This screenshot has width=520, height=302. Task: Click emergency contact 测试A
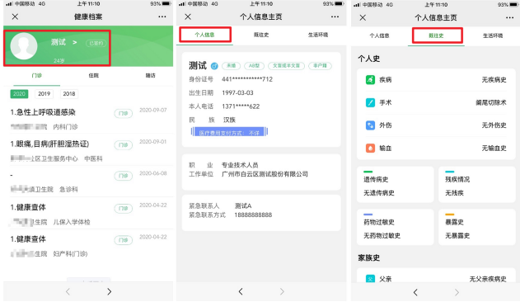pyautogui.click(x=243, y=206)
